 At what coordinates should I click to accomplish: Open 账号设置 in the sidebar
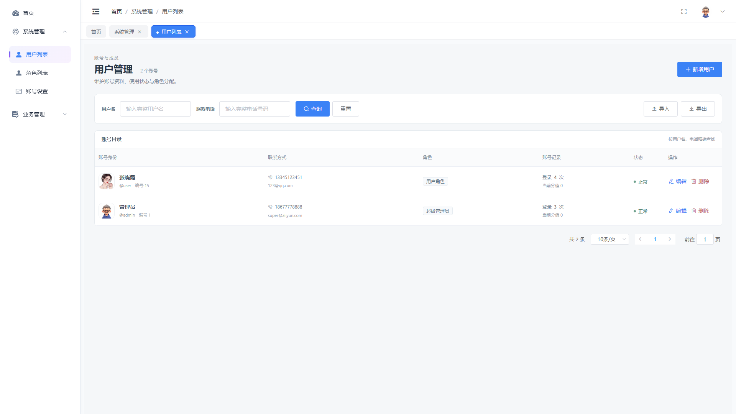(x=40, y=91)
